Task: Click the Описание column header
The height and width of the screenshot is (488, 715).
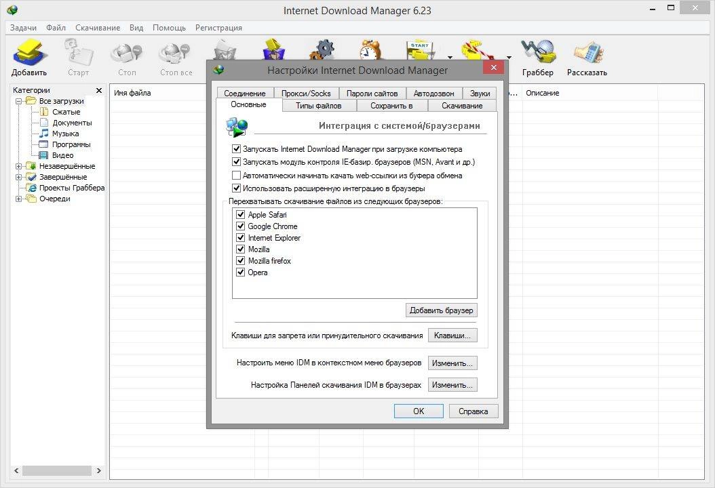Action: [x=589, y=93]
